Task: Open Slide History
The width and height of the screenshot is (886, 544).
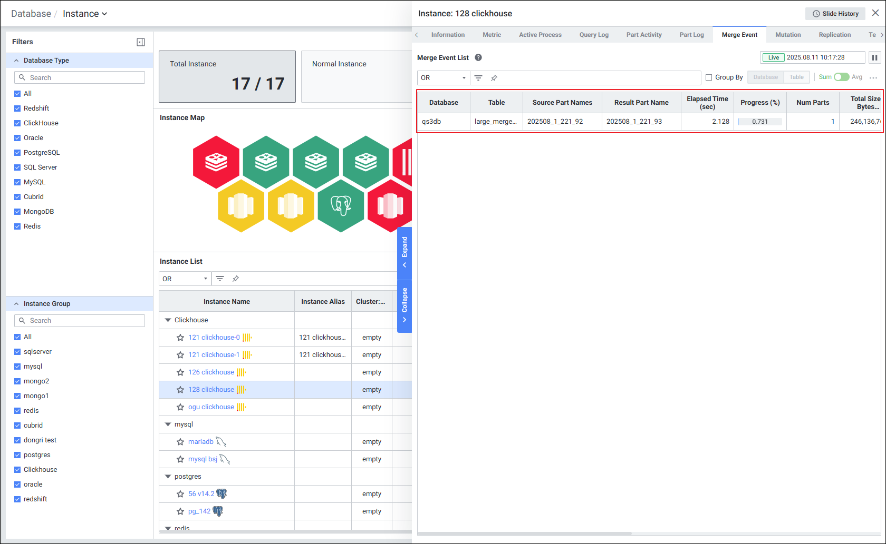Action: pyautogui.click(x=835, y=14)
